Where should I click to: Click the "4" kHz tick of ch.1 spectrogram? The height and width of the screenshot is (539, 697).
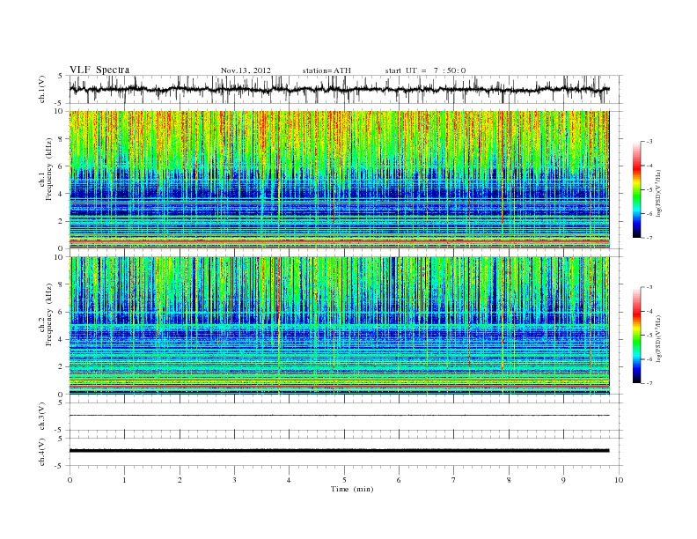click(62, 194)
